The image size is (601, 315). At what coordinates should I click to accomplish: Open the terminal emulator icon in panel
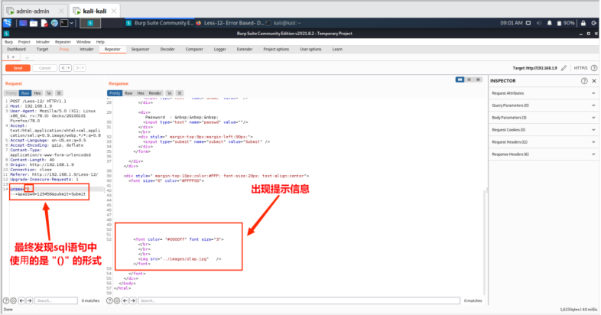point(64,24)
